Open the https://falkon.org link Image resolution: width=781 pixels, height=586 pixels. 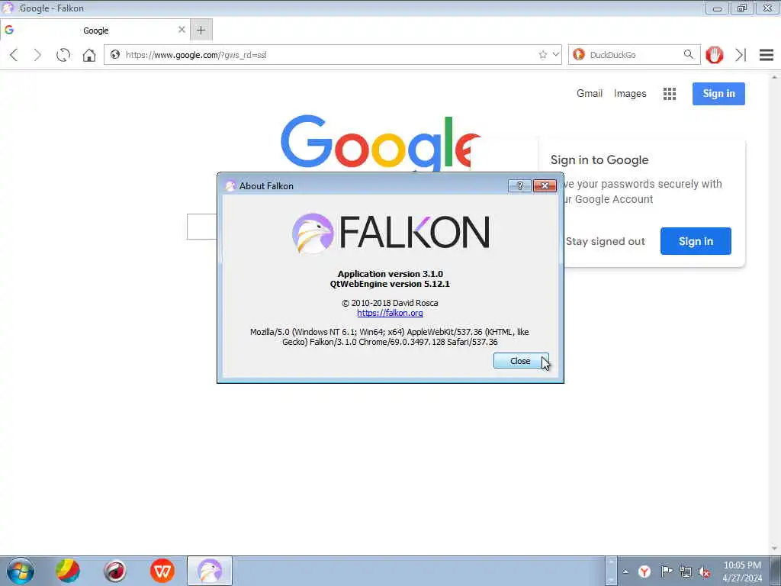tap(390, 313)
